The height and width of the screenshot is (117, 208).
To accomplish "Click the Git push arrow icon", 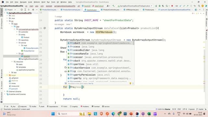I will coord(188,6).
